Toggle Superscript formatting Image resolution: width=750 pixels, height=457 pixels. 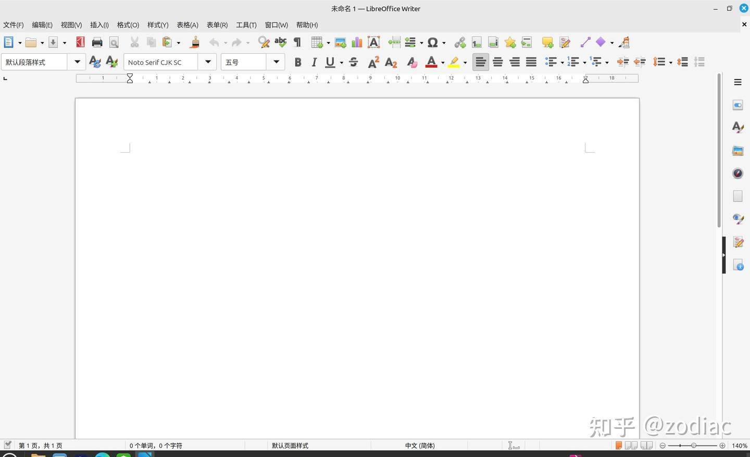[x=374, y=62]
